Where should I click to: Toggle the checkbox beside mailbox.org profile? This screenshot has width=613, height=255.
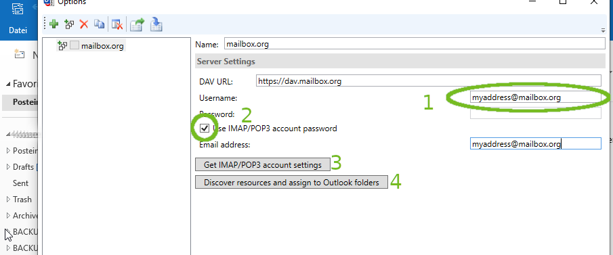[75, 46]
